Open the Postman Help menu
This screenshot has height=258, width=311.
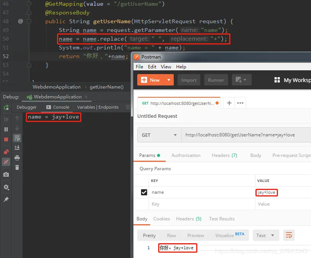[181, 67]
